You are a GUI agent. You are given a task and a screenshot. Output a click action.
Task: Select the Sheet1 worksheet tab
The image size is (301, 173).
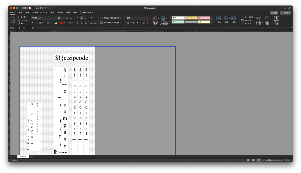click(23, 157)
